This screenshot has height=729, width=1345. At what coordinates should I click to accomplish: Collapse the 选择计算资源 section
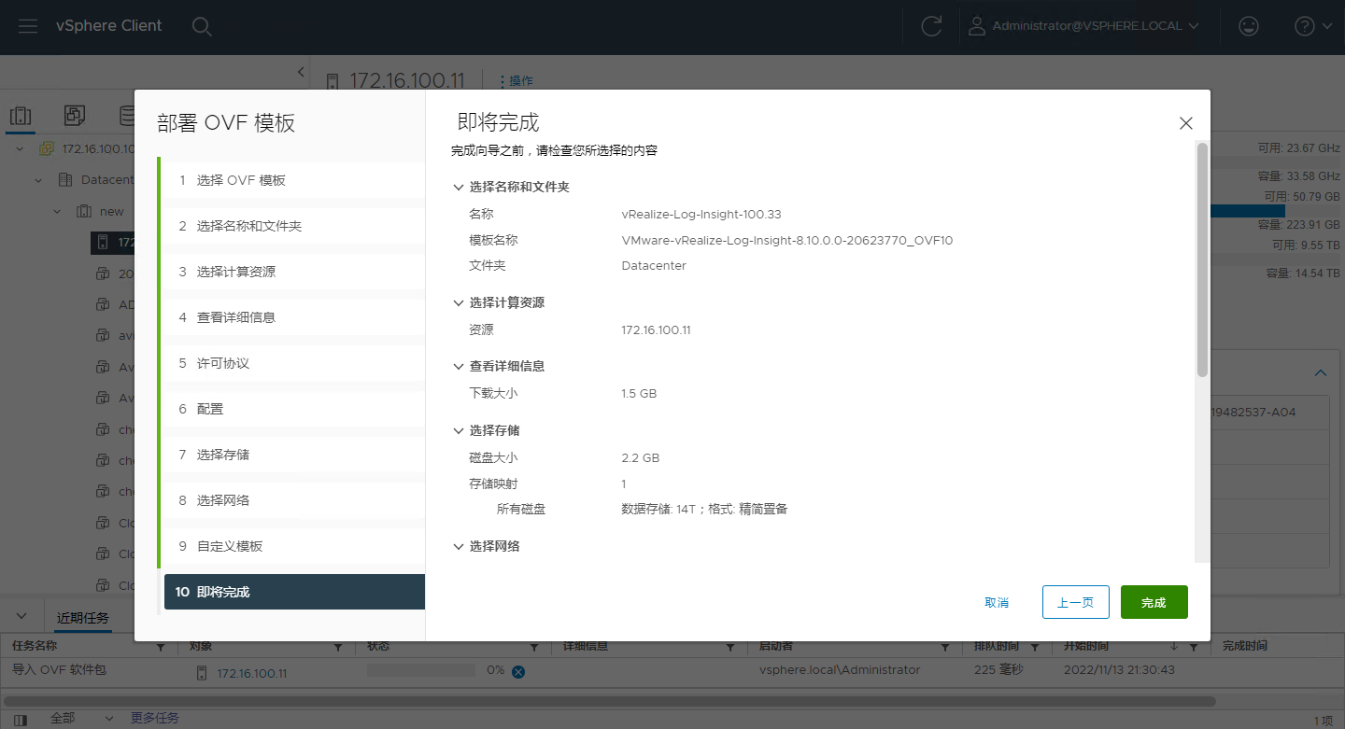(459, 303)
